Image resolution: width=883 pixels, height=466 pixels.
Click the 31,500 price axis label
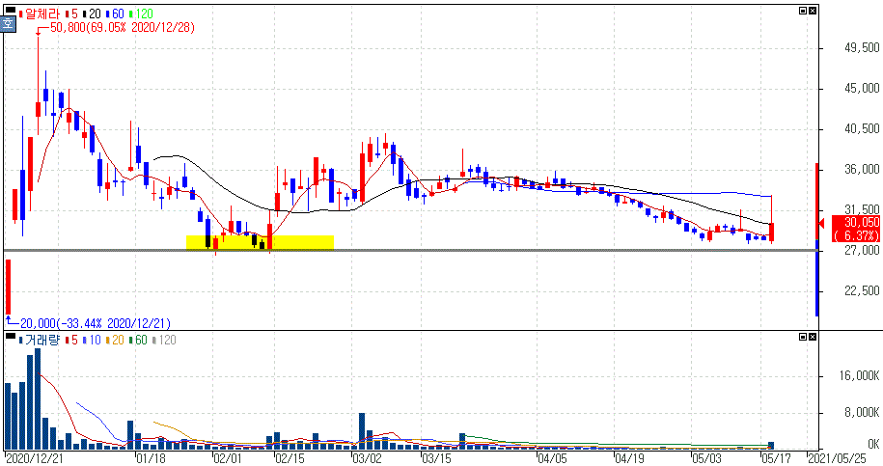(x=862, y=210)
